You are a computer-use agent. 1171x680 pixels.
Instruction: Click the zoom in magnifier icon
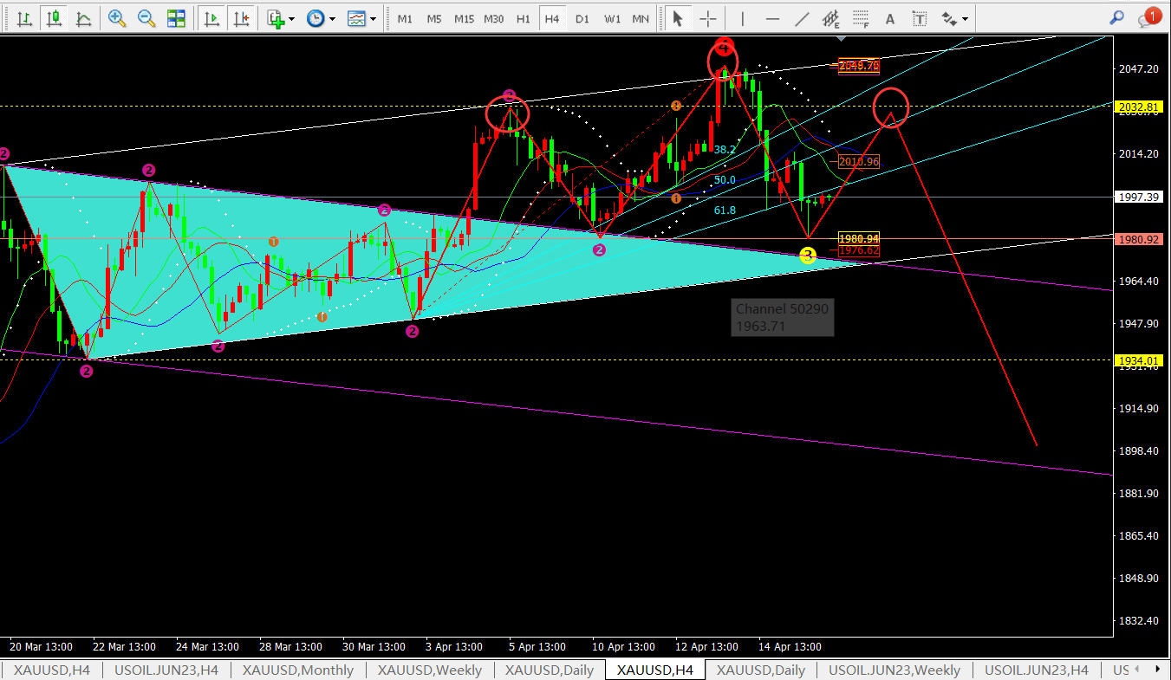tap(116, 18)
